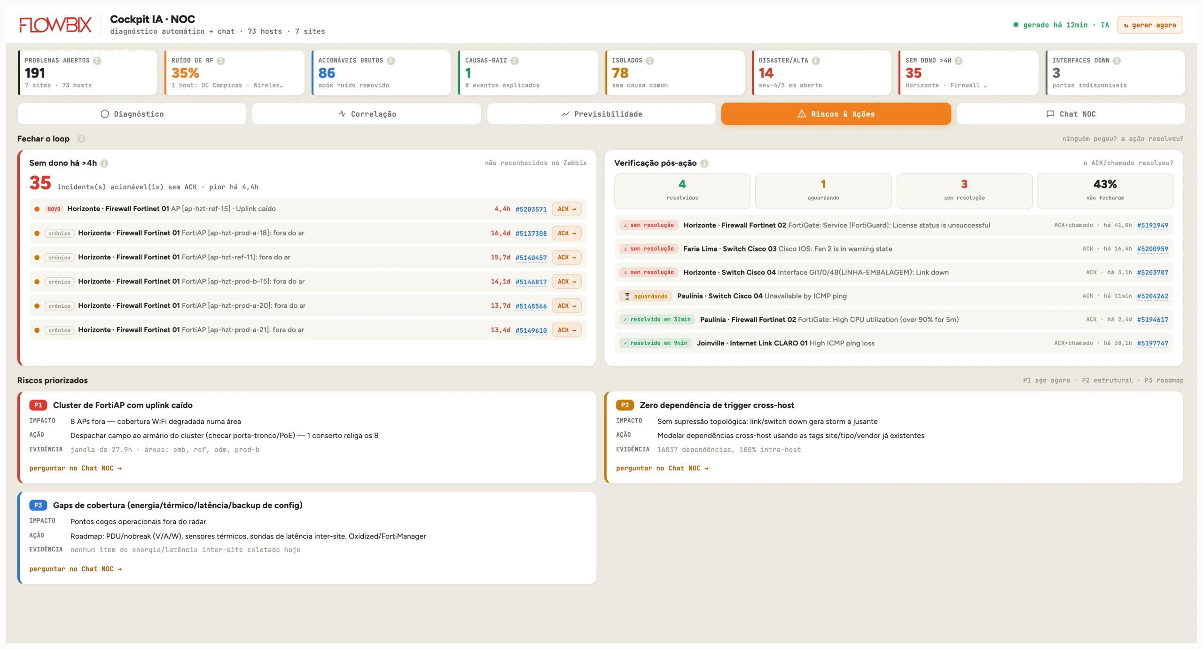Click the gerar agora button
1203x649 pixels.
click(1150, 25)
